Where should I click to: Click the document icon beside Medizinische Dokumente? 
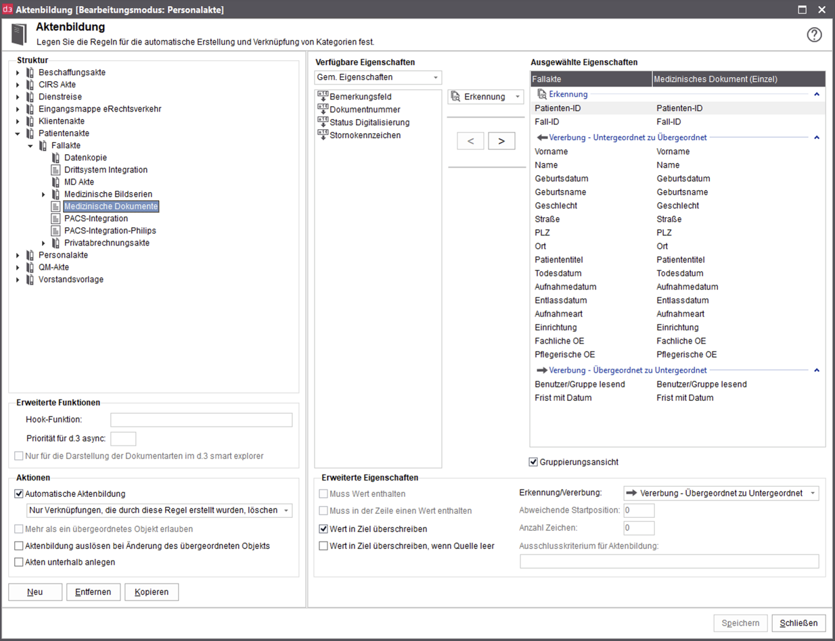click(55, 206)
